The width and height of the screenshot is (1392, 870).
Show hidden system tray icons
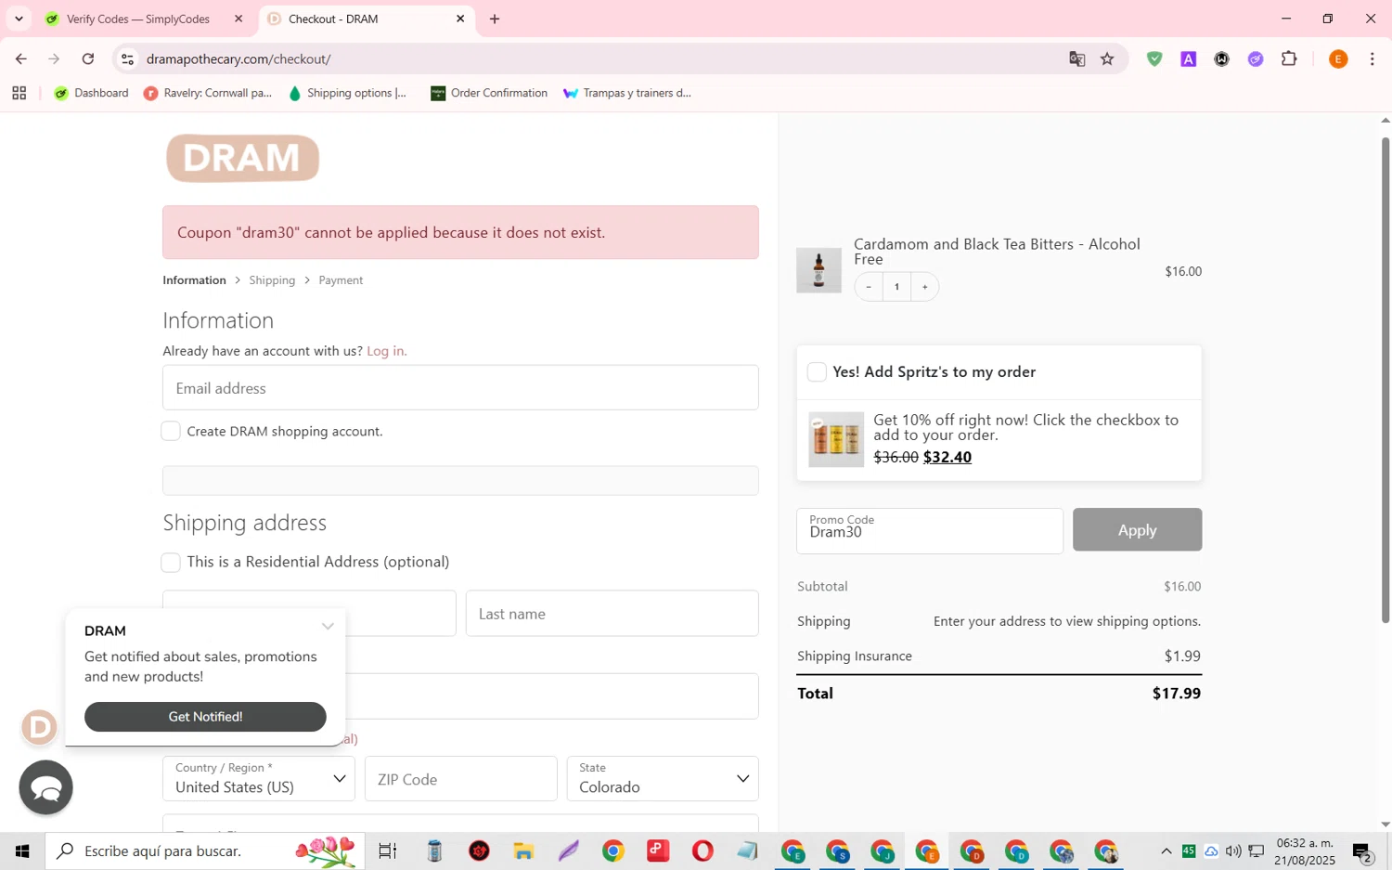(x=1166, y=851)
